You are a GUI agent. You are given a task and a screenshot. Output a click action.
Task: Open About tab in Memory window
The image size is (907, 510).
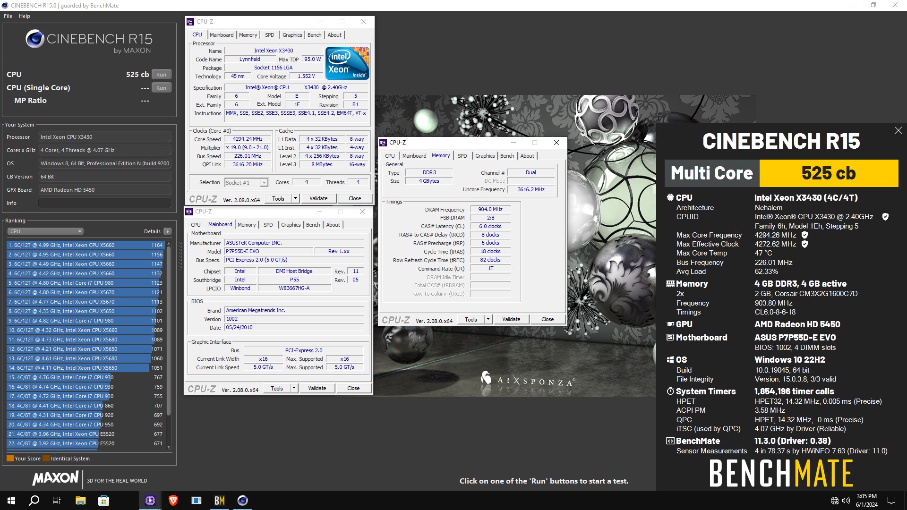[527, 156]
